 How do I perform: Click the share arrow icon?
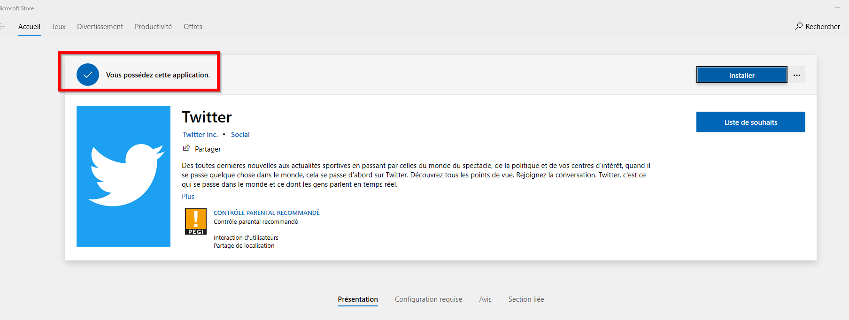pyautogui.click(x=186, y=148)
